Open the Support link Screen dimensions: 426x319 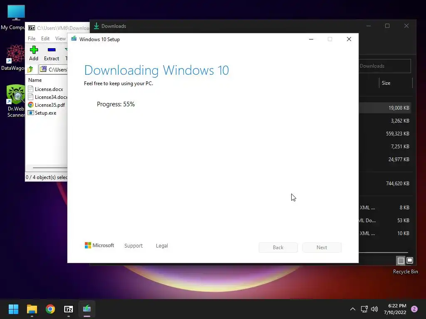point(134,246)
